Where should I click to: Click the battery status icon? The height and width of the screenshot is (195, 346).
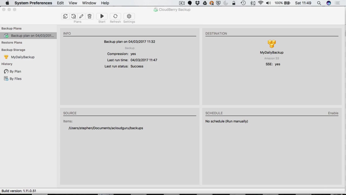pyautogui.click(x=287, y=3)
